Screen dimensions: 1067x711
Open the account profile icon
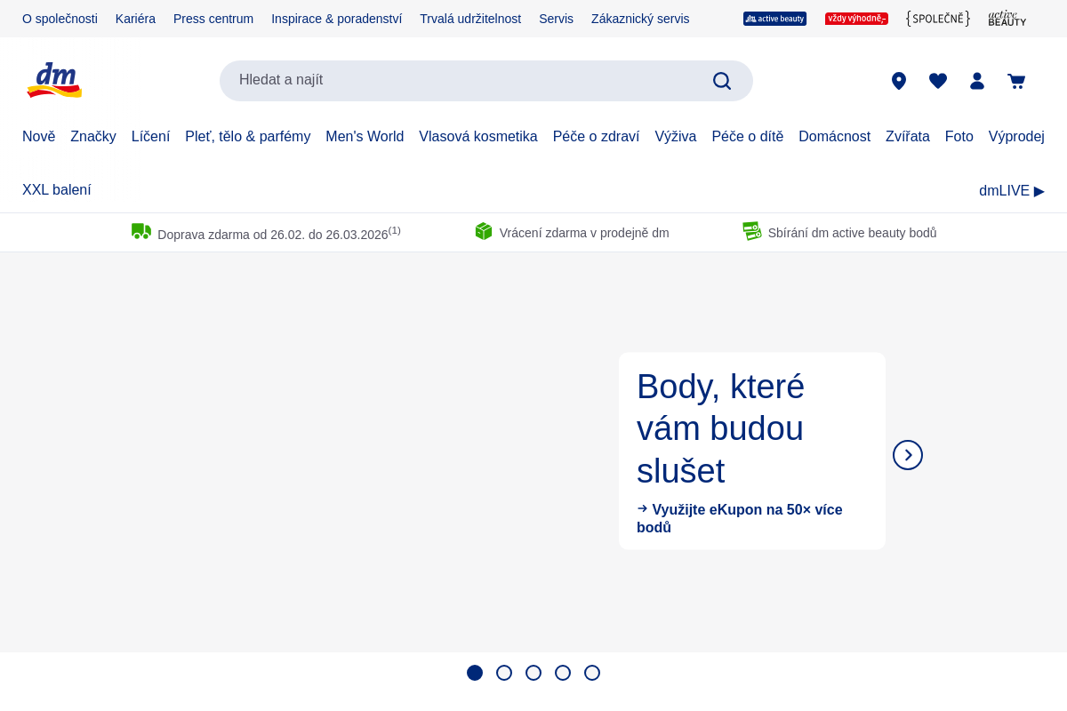[x=976, y=80]
